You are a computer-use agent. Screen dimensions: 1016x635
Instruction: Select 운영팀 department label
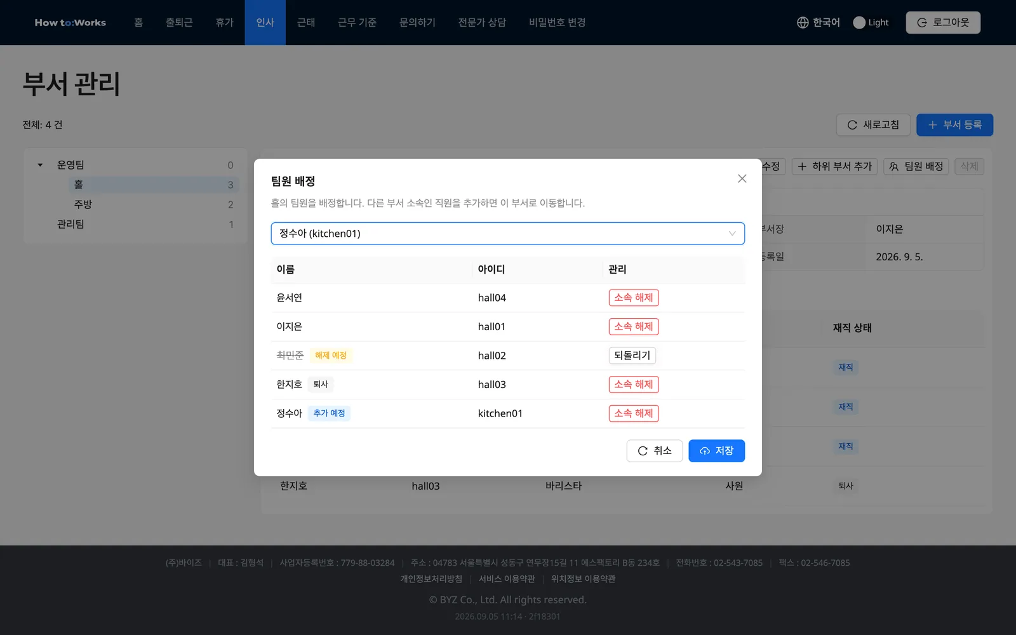tap(70, 165)
